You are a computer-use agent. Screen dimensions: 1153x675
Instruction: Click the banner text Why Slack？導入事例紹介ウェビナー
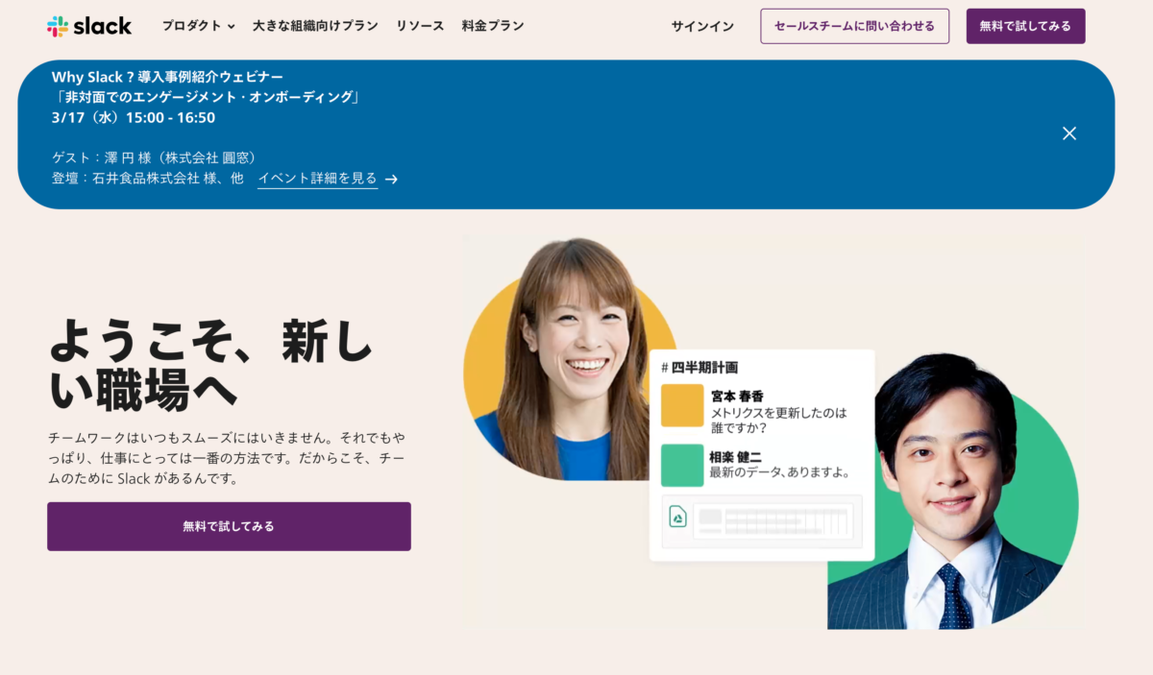pyautogui.click(x=167, y=77)
